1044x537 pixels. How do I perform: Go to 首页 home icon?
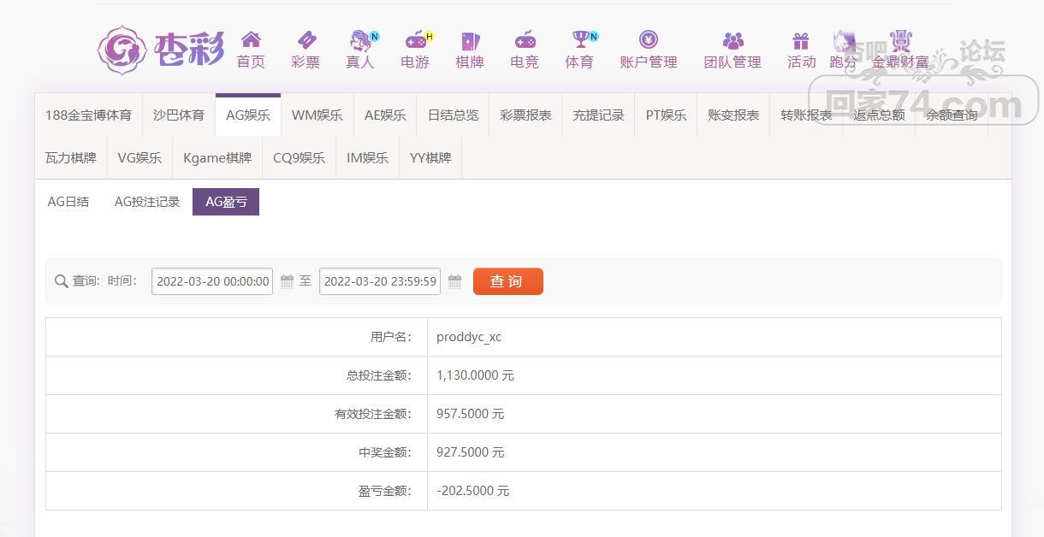tap(251, 39)
